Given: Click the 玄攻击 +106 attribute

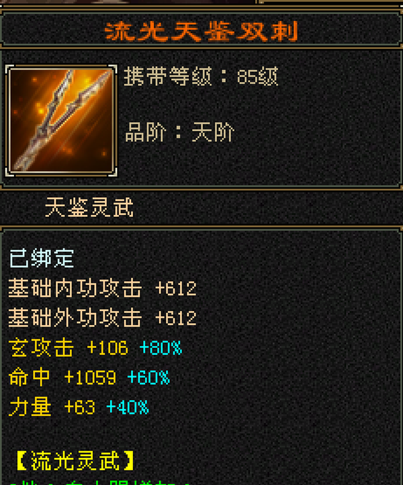Looking at the screenshot, I should coord(68,347).
